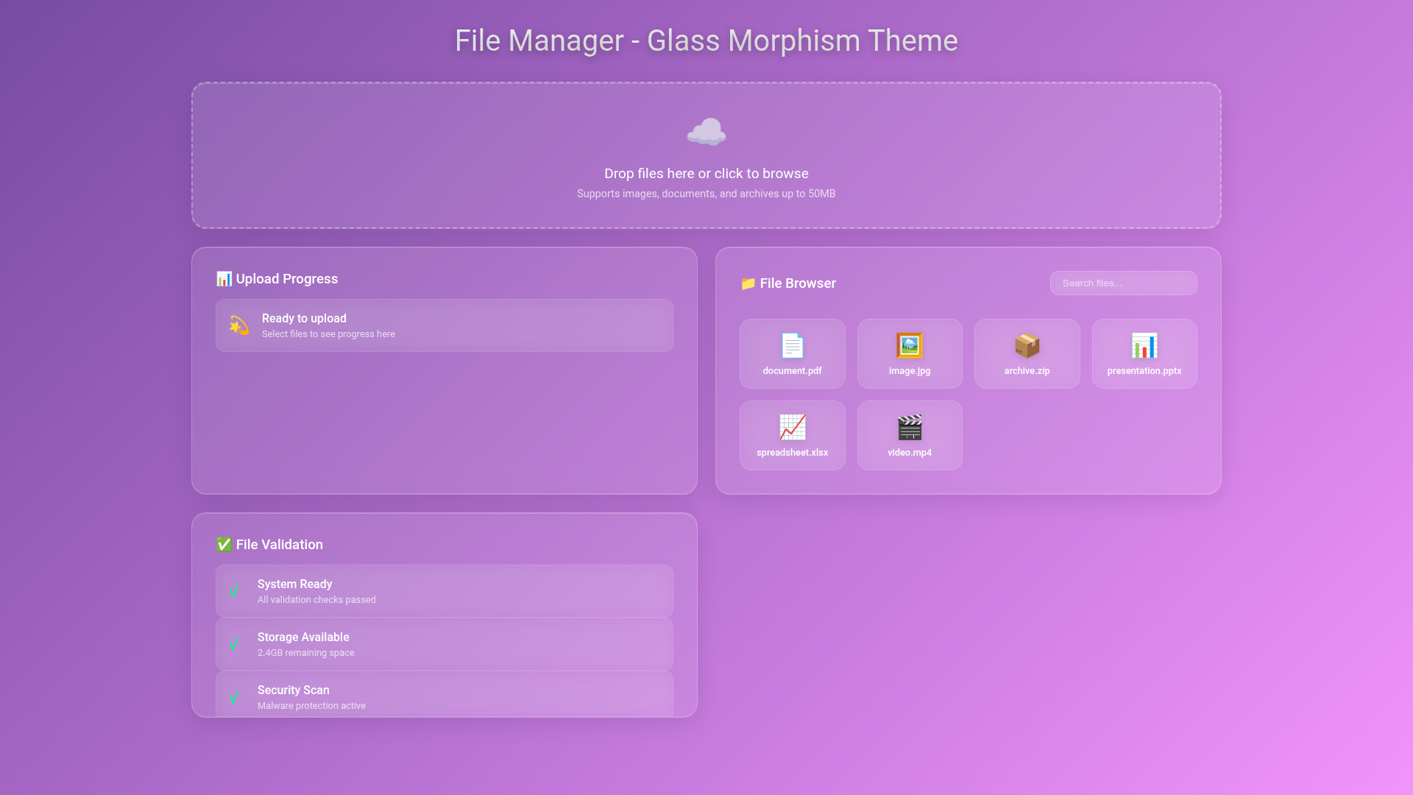Open the document.pdf file icon
The image size is (1413, 795).
[792, 345]
